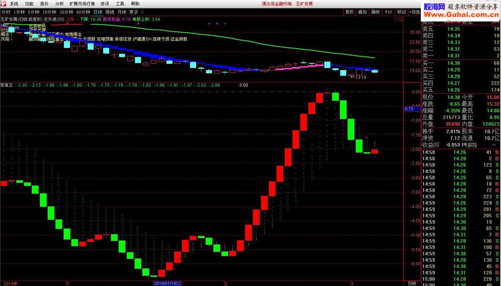This screenshot has width=501, height=286.
Task: Click the 买四 14.27 order row
Action: (461, 83)
